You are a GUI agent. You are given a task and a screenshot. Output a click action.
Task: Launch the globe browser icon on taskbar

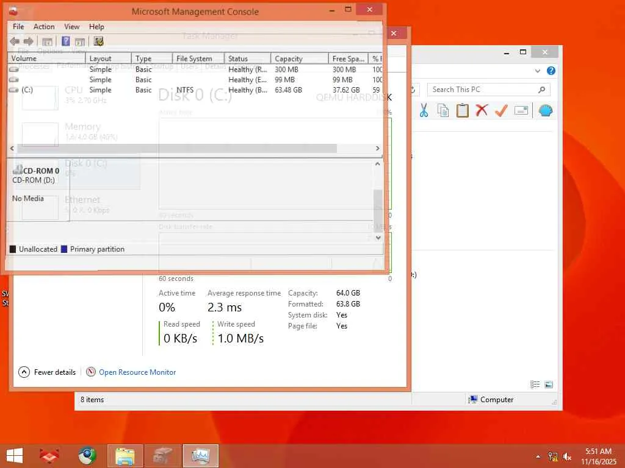click(x=87, y=456)
